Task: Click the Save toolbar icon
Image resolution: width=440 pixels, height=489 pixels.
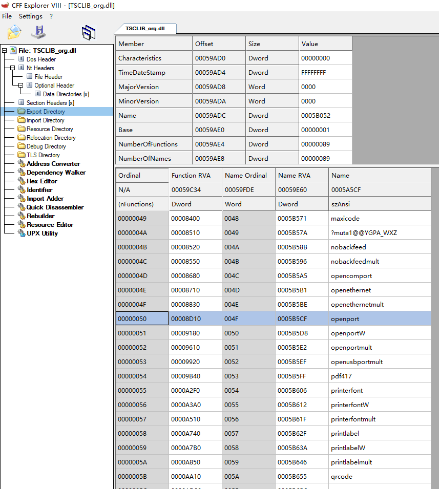Action: click(x=37, y=32)
